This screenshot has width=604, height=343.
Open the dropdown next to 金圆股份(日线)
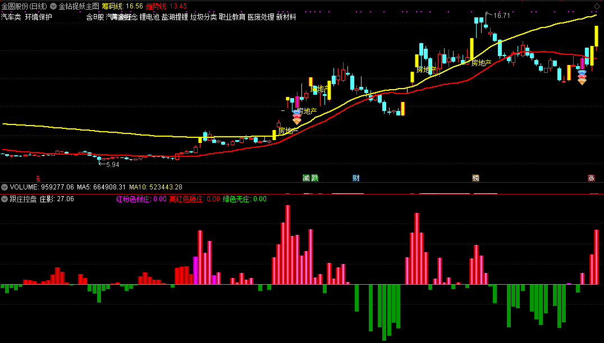point(53,6)
